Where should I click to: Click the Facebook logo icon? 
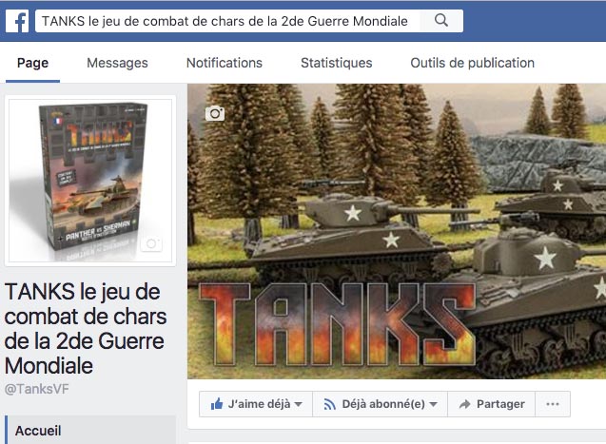click(17, 21)
